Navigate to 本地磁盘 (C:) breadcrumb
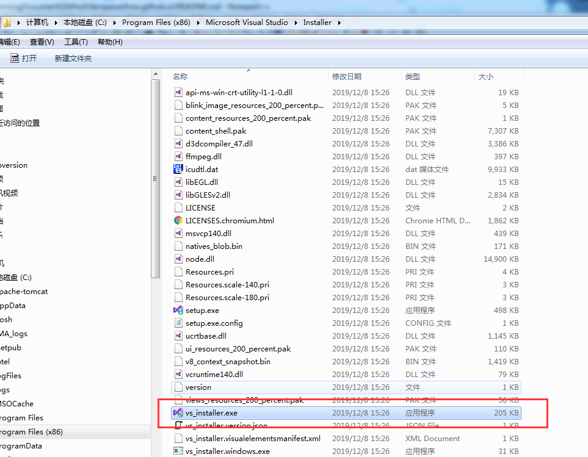The width and height of the screenshot is (588, 457). tap(85, 23)
